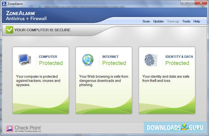Click the ZoneAlarm title bar Z icon
Image resolution: width=209 pixels, height=136 pixels.
point(4,4)
